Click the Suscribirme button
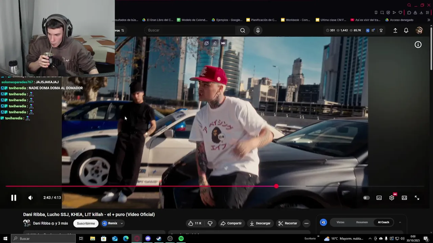Screen dimensions: 433x243 click(x=86, y=223)
